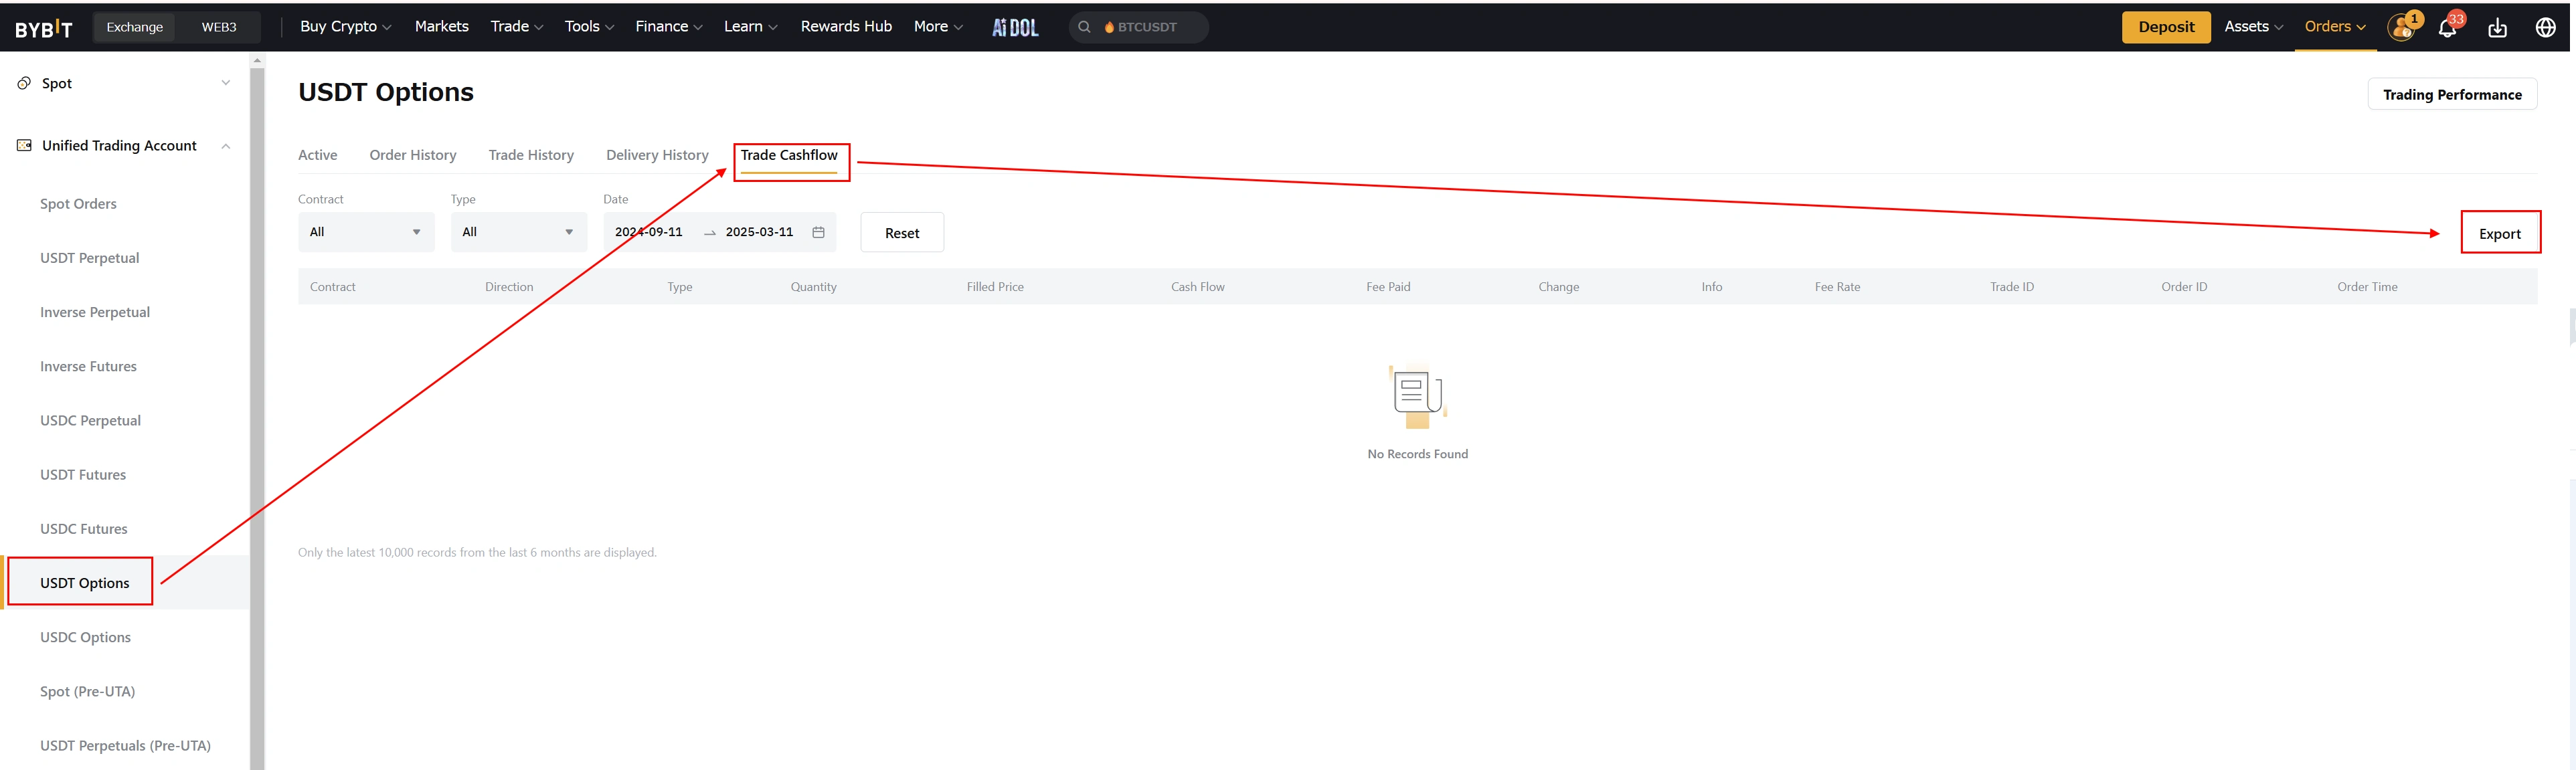Open the language globe icon
2576x770 pixels.
tap(2545, 27)
